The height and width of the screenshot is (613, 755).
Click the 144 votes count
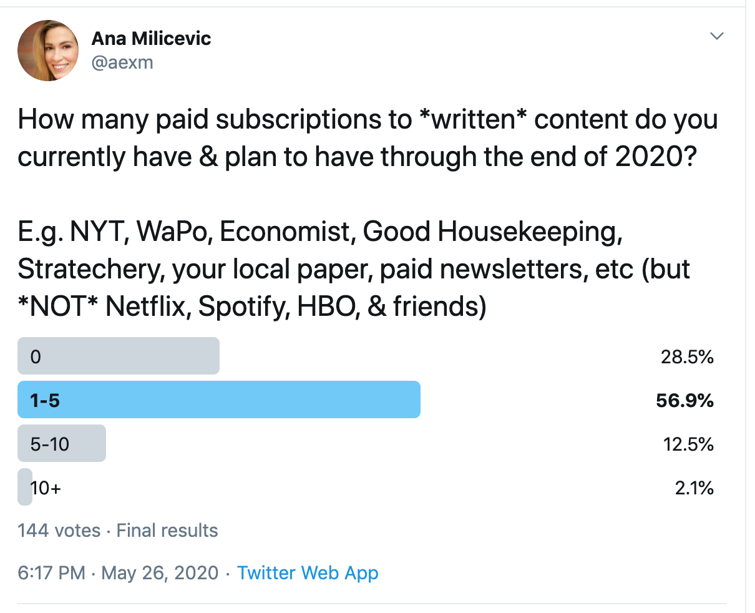59,531
